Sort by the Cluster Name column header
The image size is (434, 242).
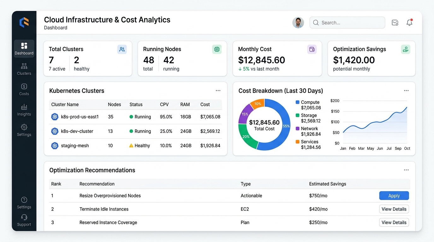point(65,105)
